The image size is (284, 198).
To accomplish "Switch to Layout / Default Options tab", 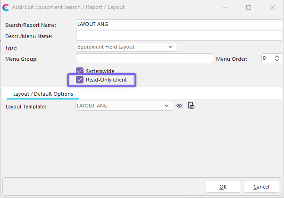I will tap(43, 94).
